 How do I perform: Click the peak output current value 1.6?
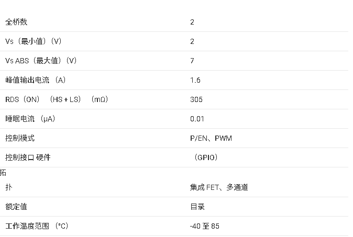(x=195, y=80)
